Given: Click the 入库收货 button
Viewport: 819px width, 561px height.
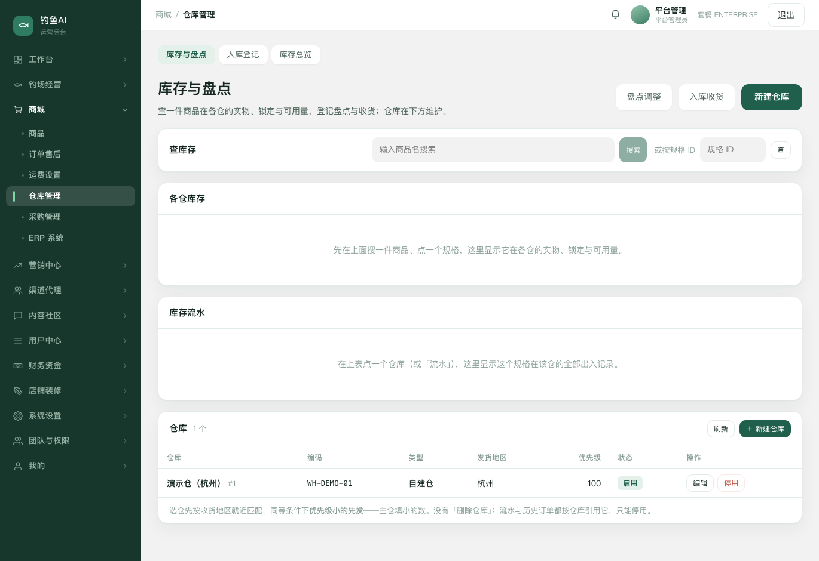Looking at the screenshot, I should pyautogui.click(x=707, y=97).
